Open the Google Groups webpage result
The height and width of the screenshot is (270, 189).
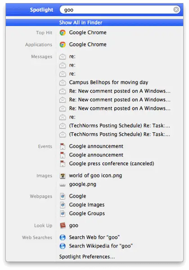pos(87,213)
